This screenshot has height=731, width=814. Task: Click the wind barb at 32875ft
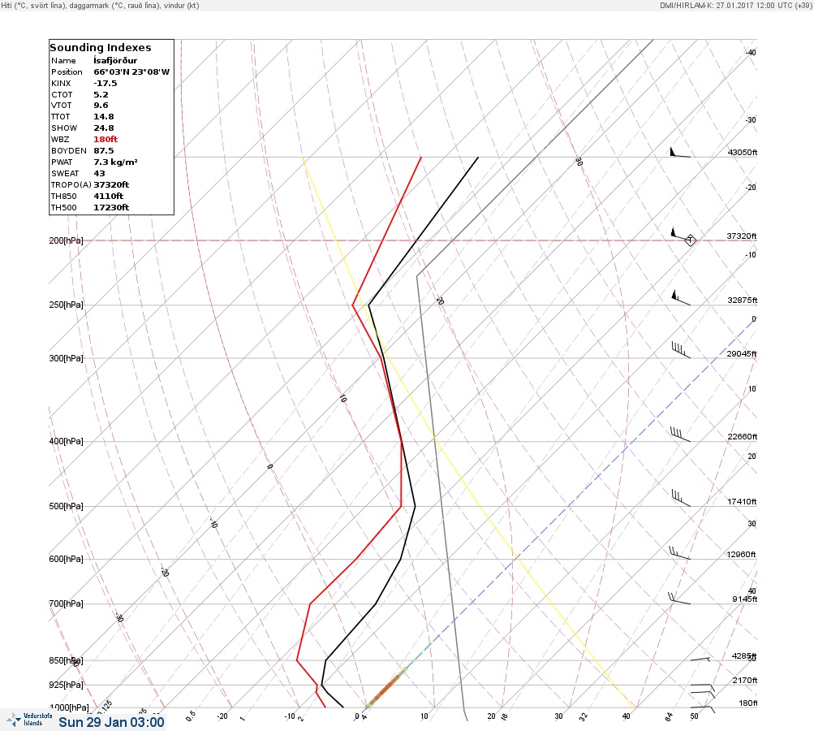click(x=681, y=298)
